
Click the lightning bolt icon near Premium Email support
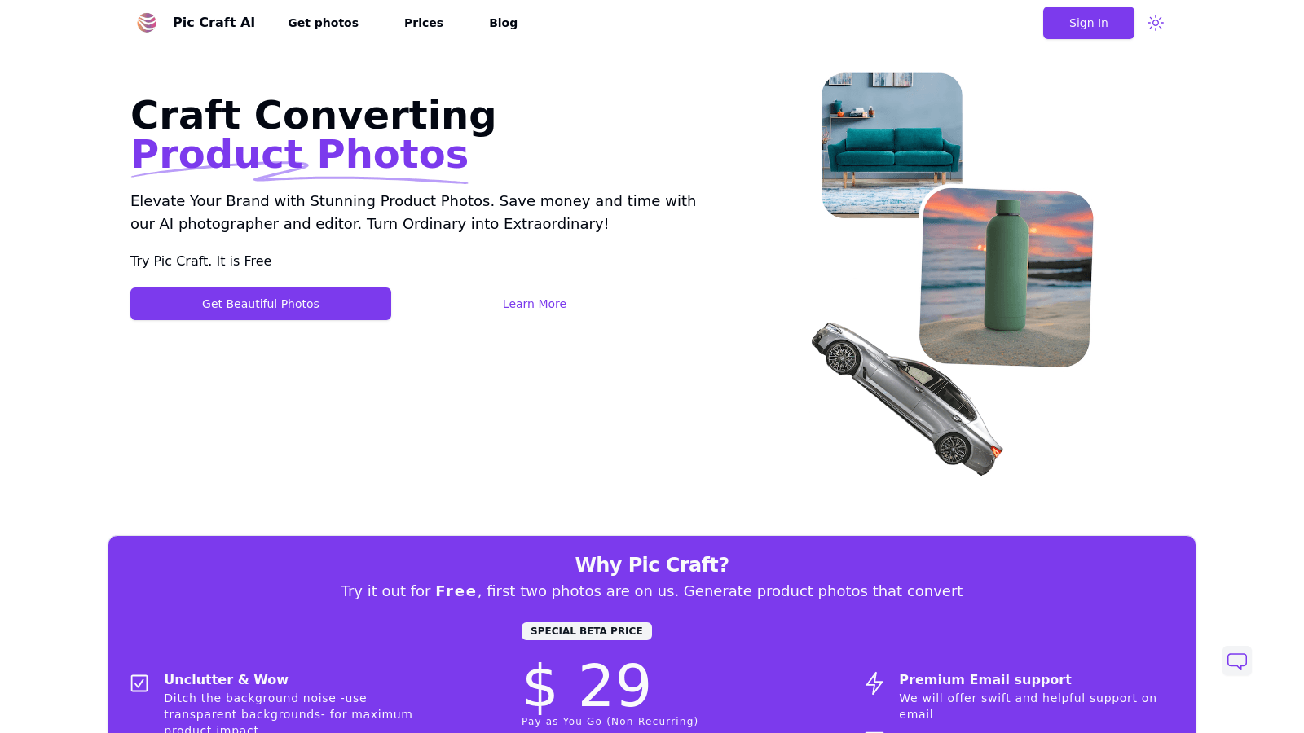click(x=874, y=683)
